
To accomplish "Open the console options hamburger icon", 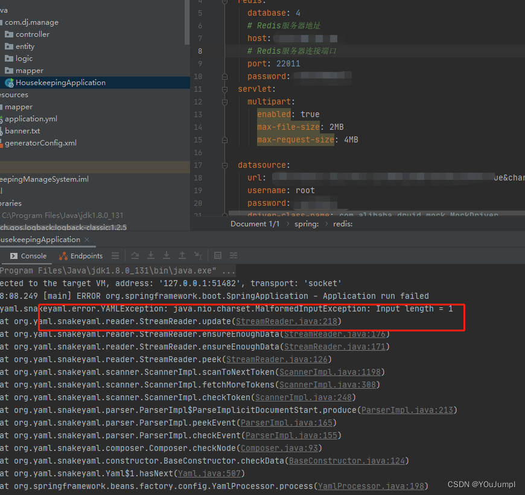I will [115, 255].
